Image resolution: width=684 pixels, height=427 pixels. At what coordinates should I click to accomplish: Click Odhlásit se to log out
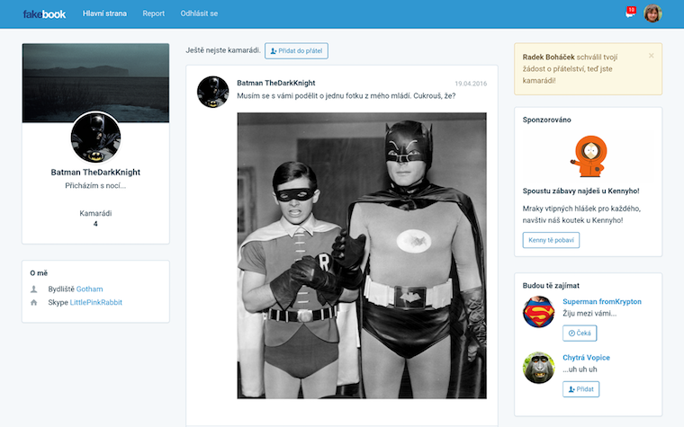pos(199,13)
